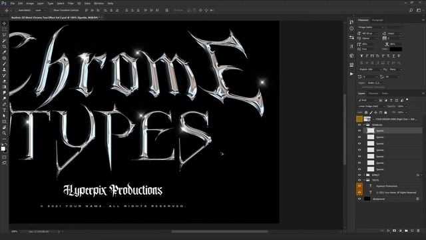The width and height of the screenshot is (426, 240).
Task: Select the Eyedropper tool
Action: [4, 52]
